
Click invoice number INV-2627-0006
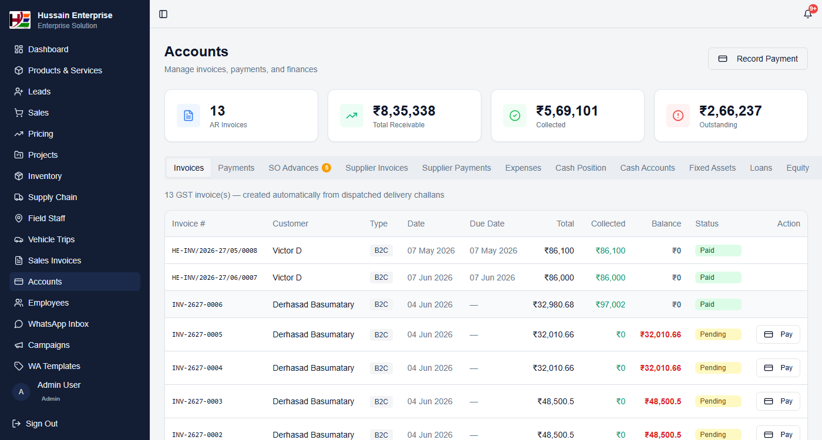[197, 304]
